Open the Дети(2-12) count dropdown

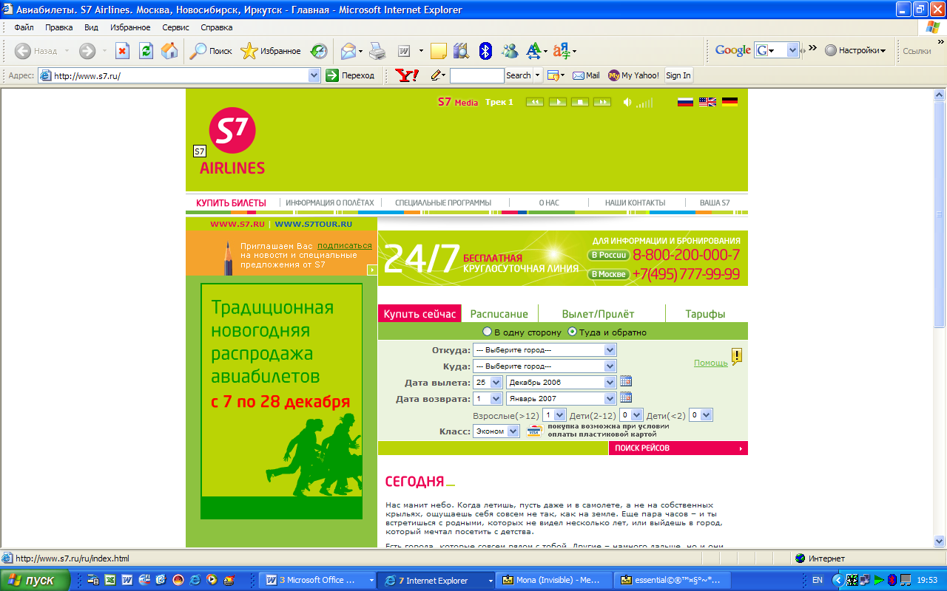pyautogui.click(x=631, y=415)
